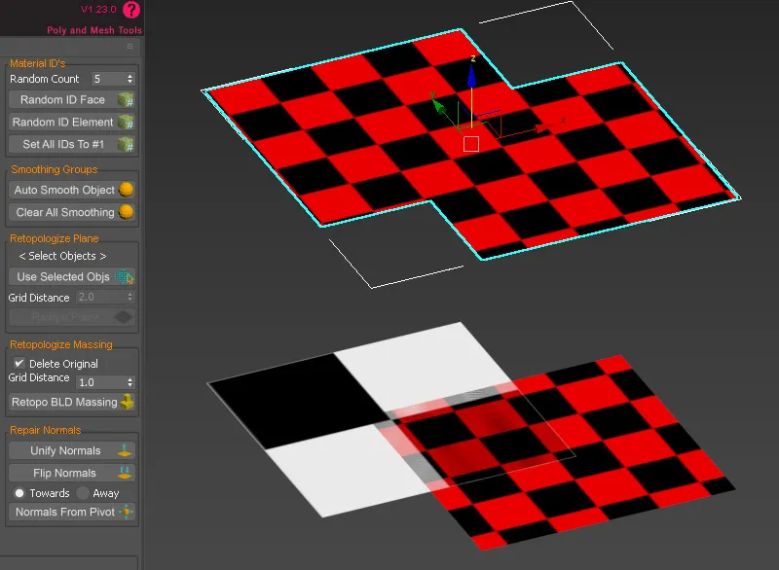Click the Flip Normals button
The image size is (779, 570).
72,473
